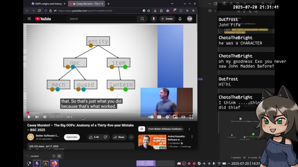Image resolution: width=298 pixels, height=167 pixels.
Task: Expand more actions ellipsis under video
Action: click(131, 137)
